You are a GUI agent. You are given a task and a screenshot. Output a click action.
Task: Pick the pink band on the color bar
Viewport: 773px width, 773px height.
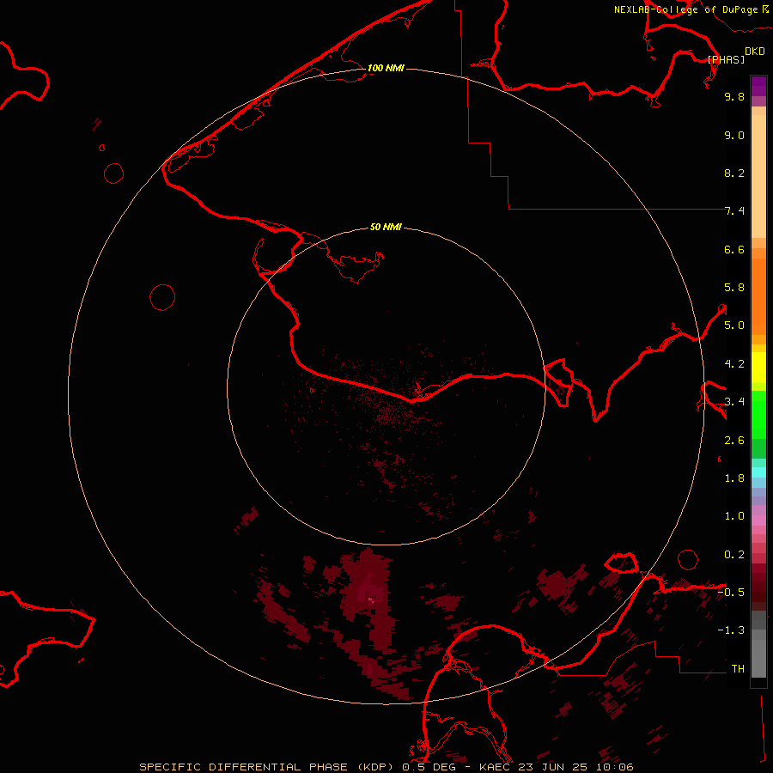pyautogui.click(x=758, y=520)
